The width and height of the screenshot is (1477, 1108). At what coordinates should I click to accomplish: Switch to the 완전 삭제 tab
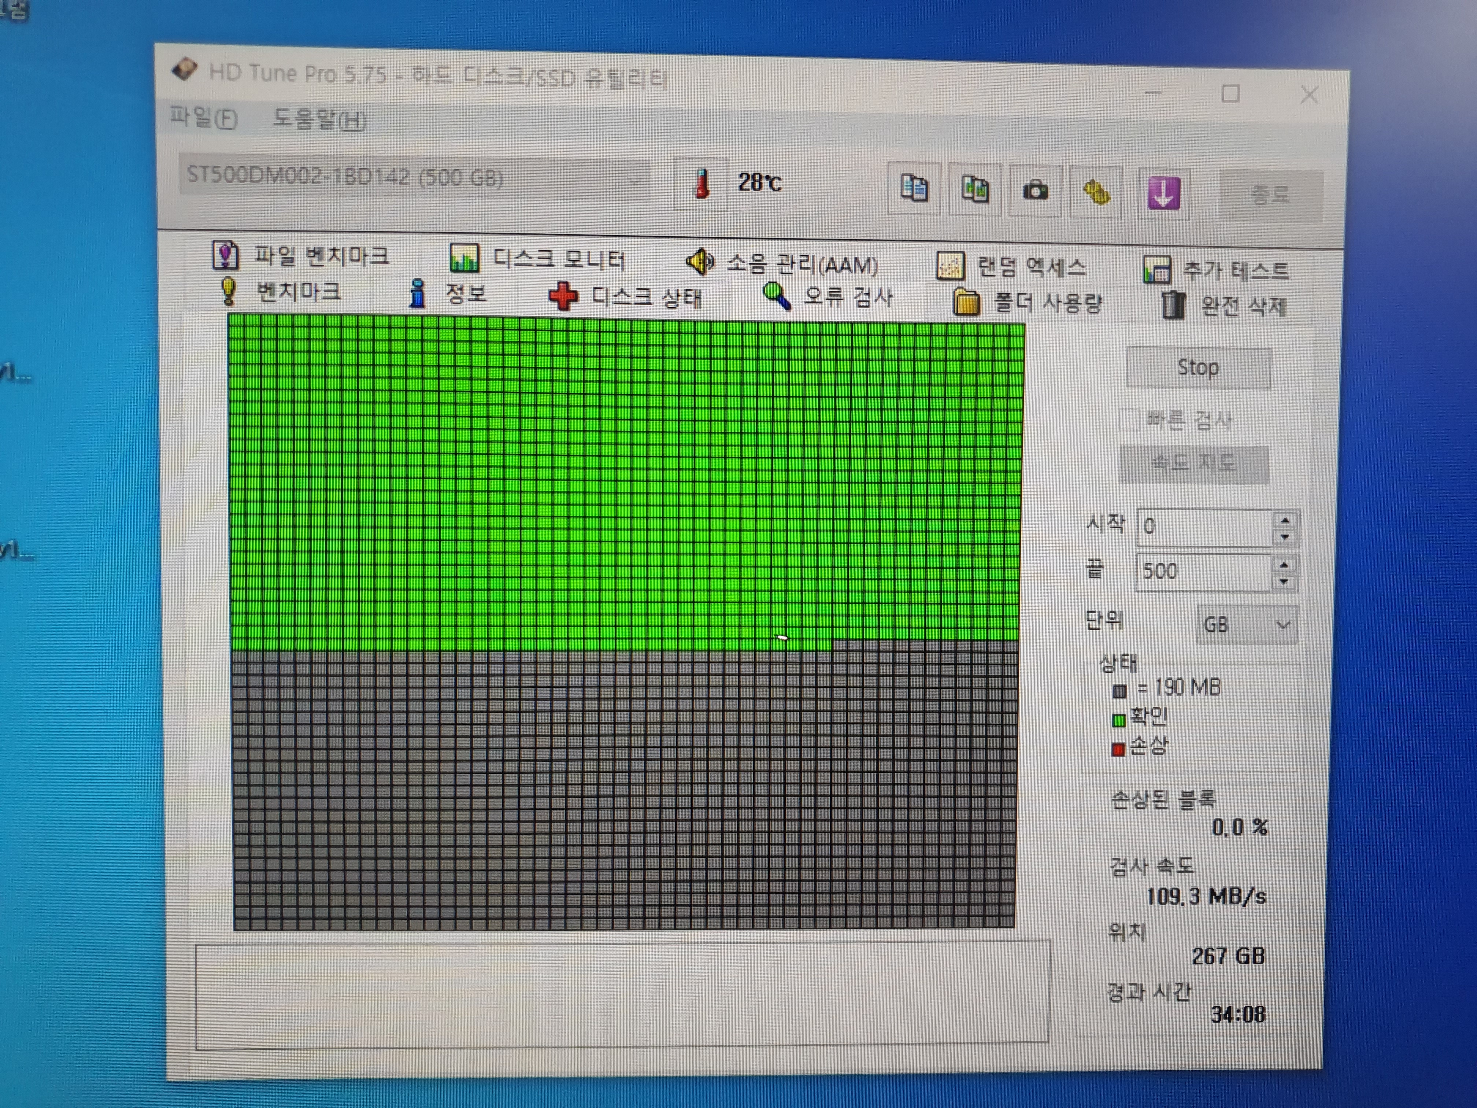[1225, 306]
